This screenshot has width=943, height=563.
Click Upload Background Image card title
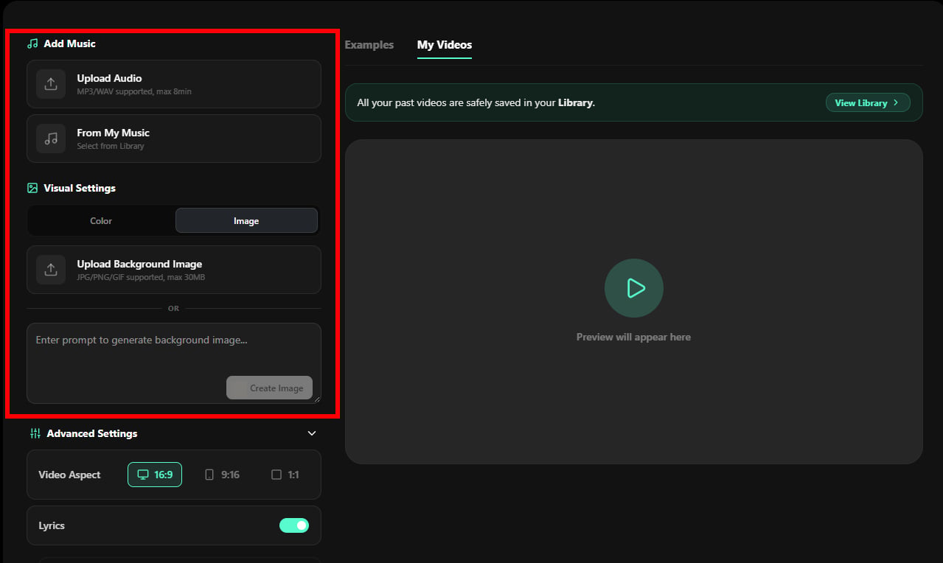tap(139, 264)
